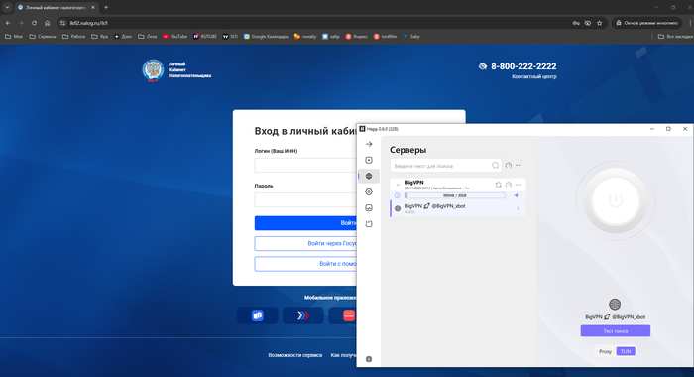Click the first blue mobile app store badge
Image resolution: width=694 pixels, height=377 pixels.
point(258,315)
